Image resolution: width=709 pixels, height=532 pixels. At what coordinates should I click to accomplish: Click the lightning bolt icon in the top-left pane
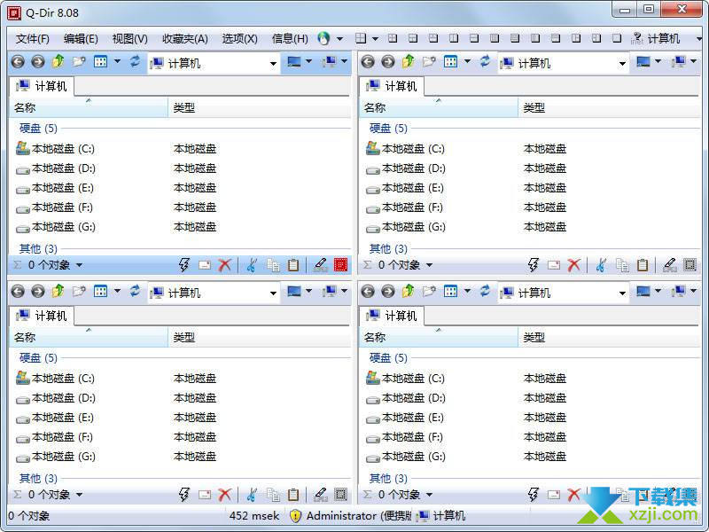click(x=184, y=265)
